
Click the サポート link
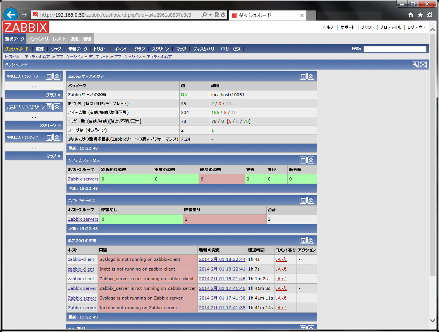348,27
